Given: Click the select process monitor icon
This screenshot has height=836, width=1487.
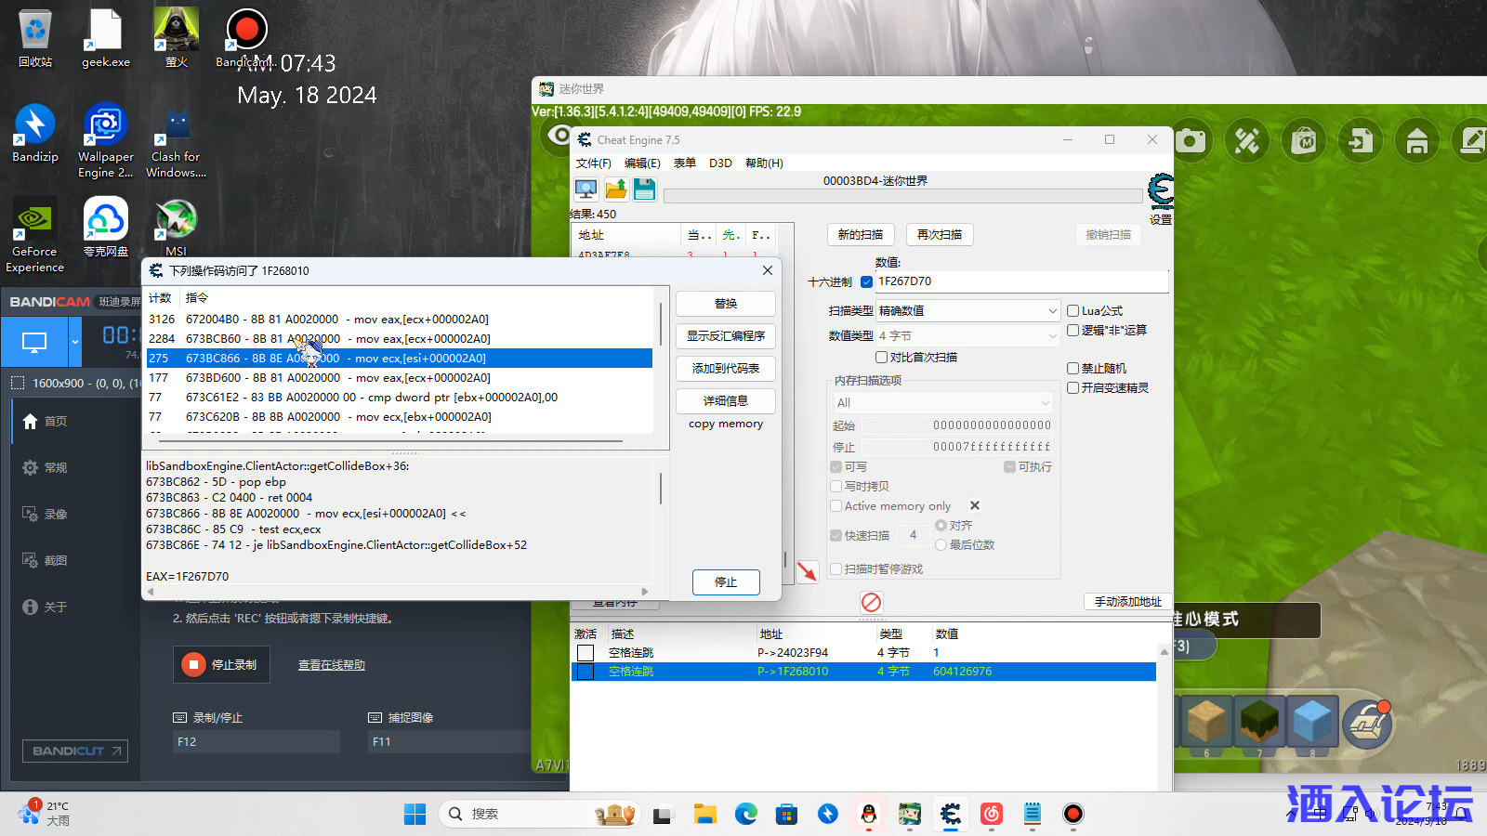Looking at the screenshot, I should pyautogui.click(x=586, y=190).
